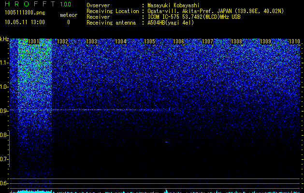Click the 1305 time marker

pyautogui.click(x=150, y=41)
